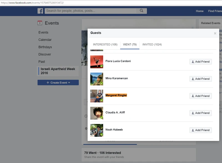Open highlighted Margaret Ringler name link

point(116,95)
